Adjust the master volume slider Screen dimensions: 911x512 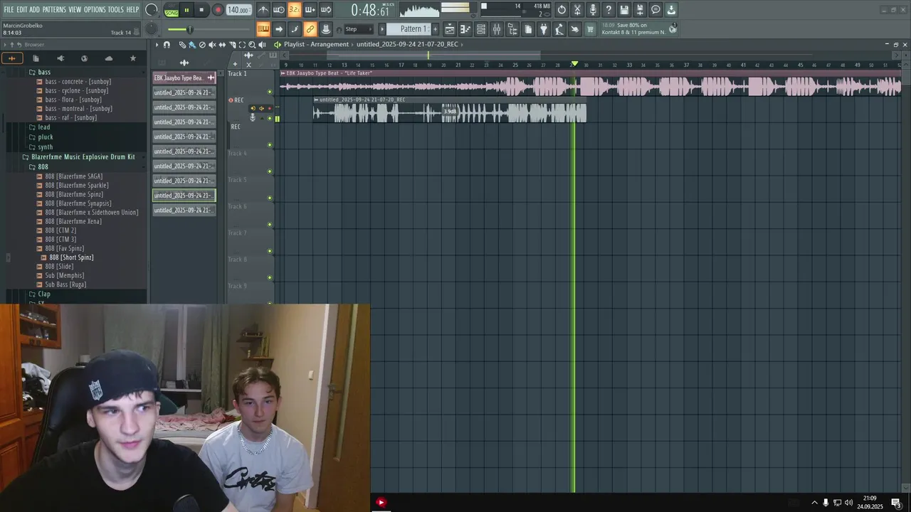189,29
